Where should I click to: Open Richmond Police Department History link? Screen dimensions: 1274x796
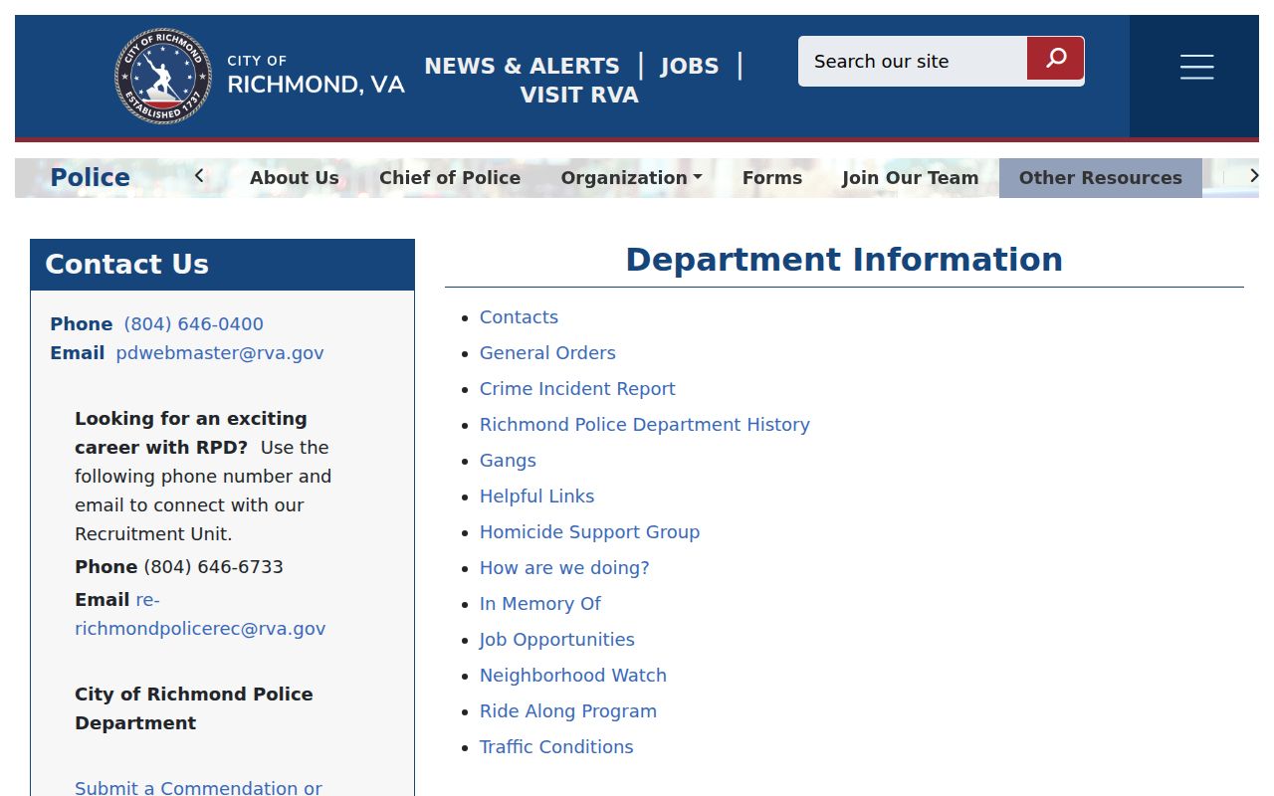(x=645, y=425)
